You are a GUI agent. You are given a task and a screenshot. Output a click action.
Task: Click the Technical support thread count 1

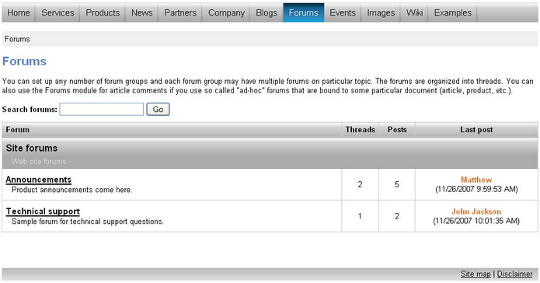(x=360, y=216)
